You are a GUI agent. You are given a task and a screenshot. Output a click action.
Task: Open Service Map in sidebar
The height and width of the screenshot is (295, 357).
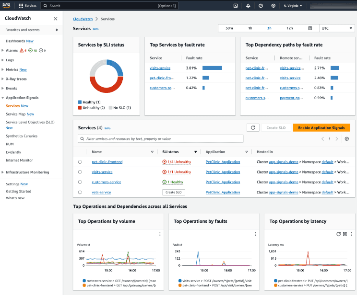pos(15,114)
